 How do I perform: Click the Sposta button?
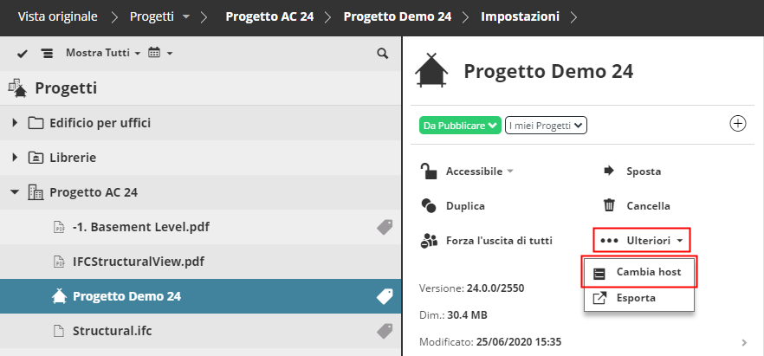(x=643, y=172)
